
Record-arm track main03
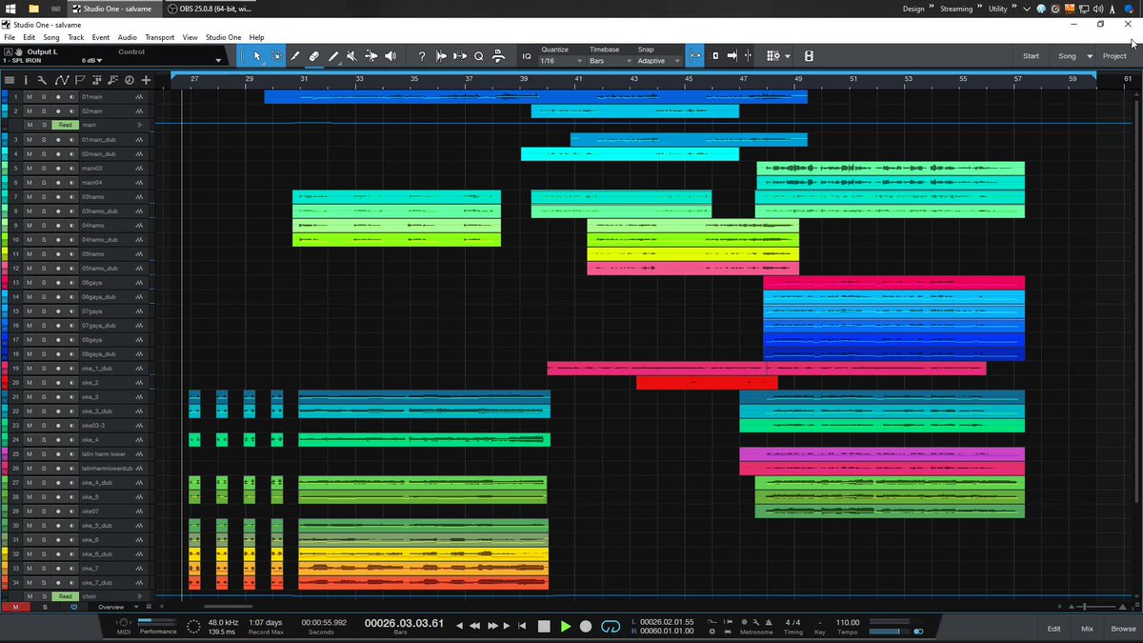[x=58, y=169]
